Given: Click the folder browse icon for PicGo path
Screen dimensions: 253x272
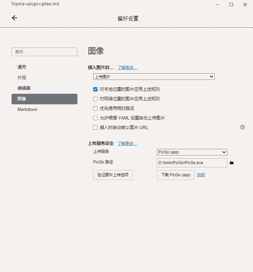Looking at the screenshot, I should pos(232,163).
